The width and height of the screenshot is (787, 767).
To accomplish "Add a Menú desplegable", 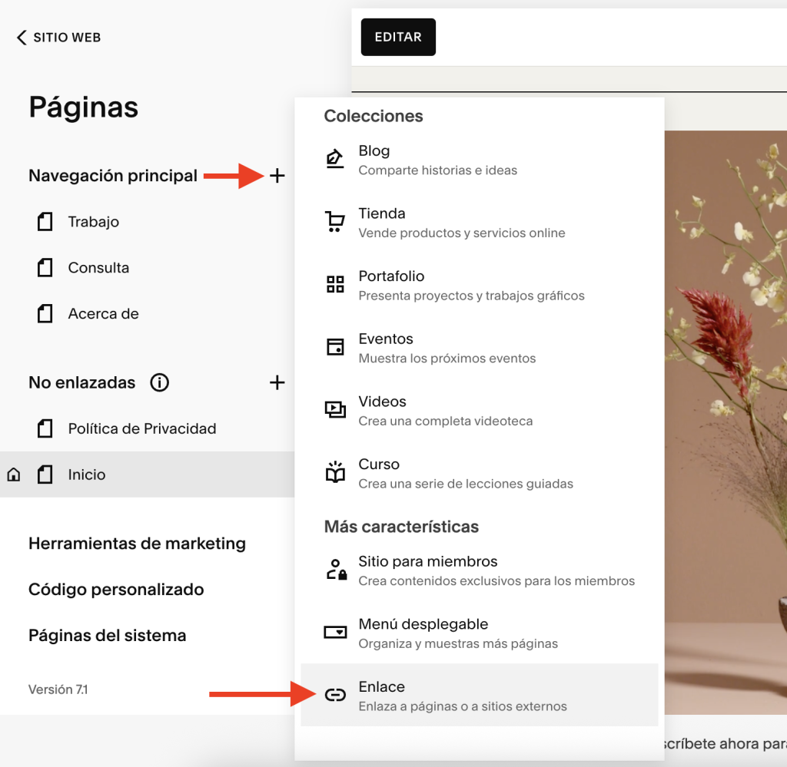I will [x=479, y=633].
